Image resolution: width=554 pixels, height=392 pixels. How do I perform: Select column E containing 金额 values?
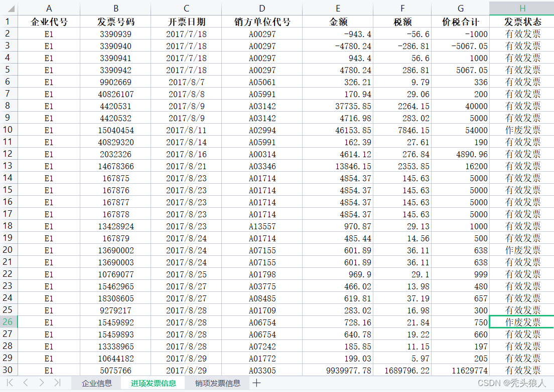[337, 8]
